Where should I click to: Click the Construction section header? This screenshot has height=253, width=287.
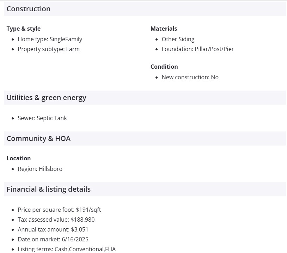click(x=29, y=9)
